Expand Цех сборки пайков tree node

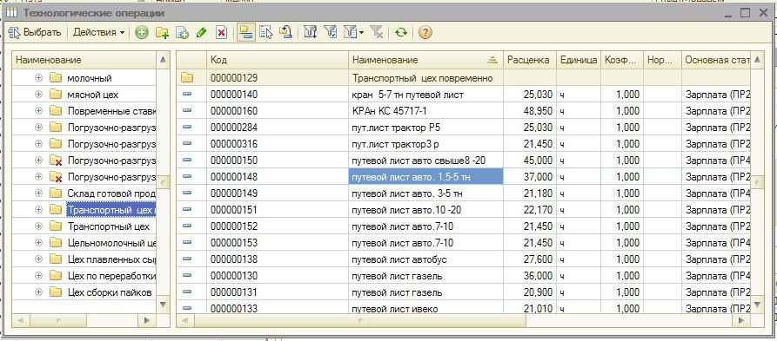pos(38,292)
